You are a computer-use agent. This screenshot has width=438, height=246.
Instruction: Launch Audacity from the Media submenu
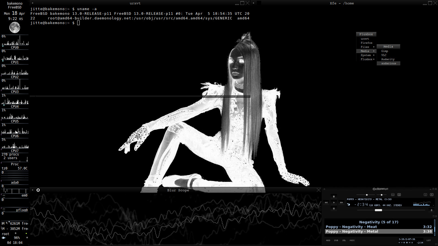[x=388, y=59]
